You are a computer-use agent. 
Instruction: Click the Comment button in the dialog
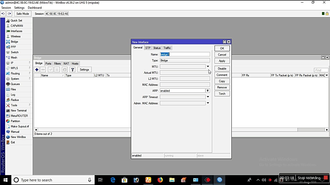click(x=222, y=75)
